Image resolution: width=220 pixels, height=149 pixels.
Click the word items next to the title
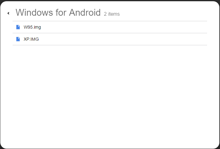point(114,14)
